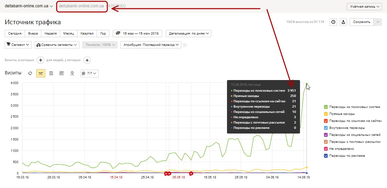Switch to the stacked area chart icon

pyautogui.click(x=51, y=73)
